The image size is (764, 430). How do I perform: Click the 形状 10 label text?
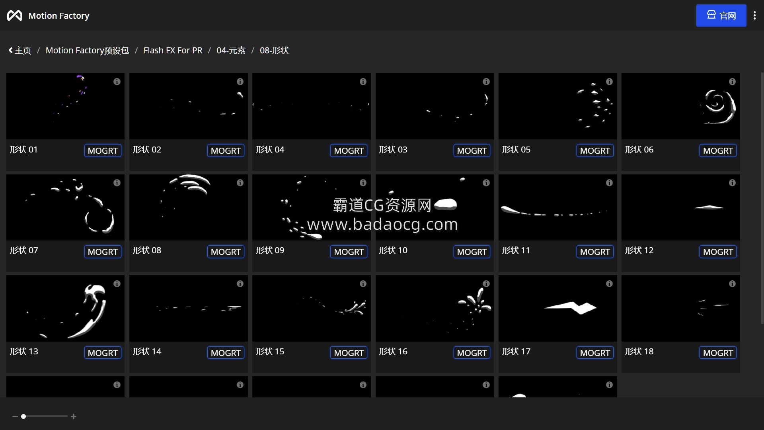point(393,250)
